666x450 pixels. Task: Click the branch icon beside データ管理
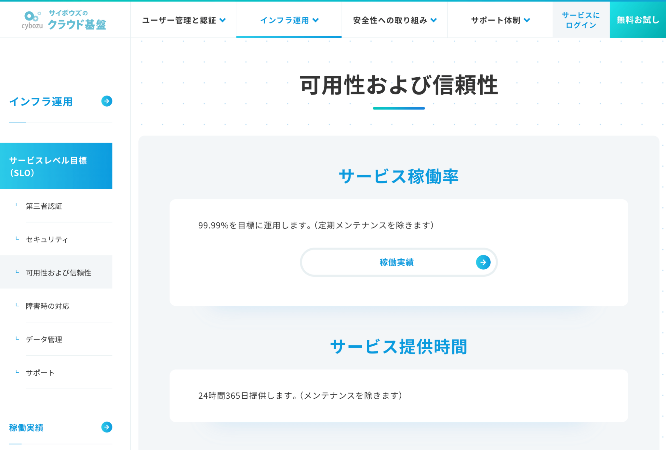17,339
